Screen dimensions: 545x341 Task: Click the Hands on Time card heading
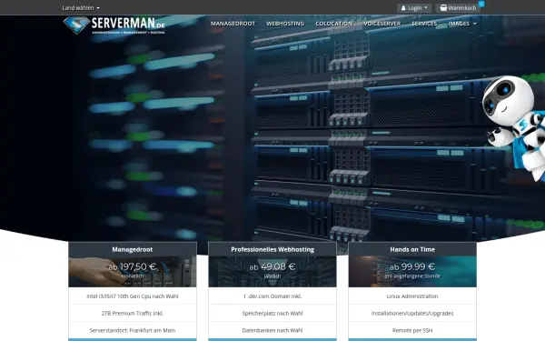[412, 249]
